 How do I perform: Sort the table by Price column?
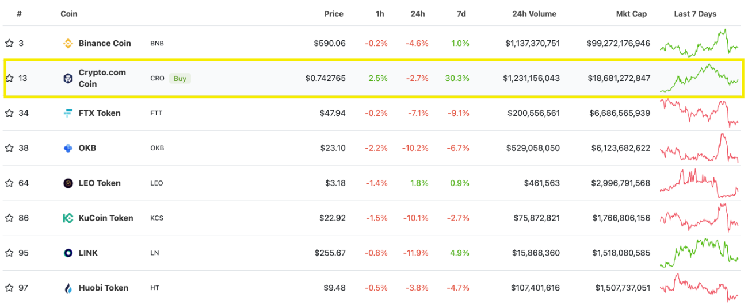click(334, 14)
